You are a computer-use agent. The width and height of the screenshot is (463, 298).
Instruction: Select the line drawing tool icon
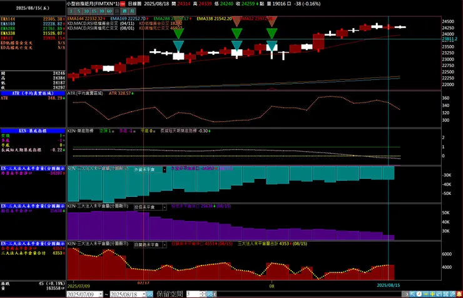452,294
